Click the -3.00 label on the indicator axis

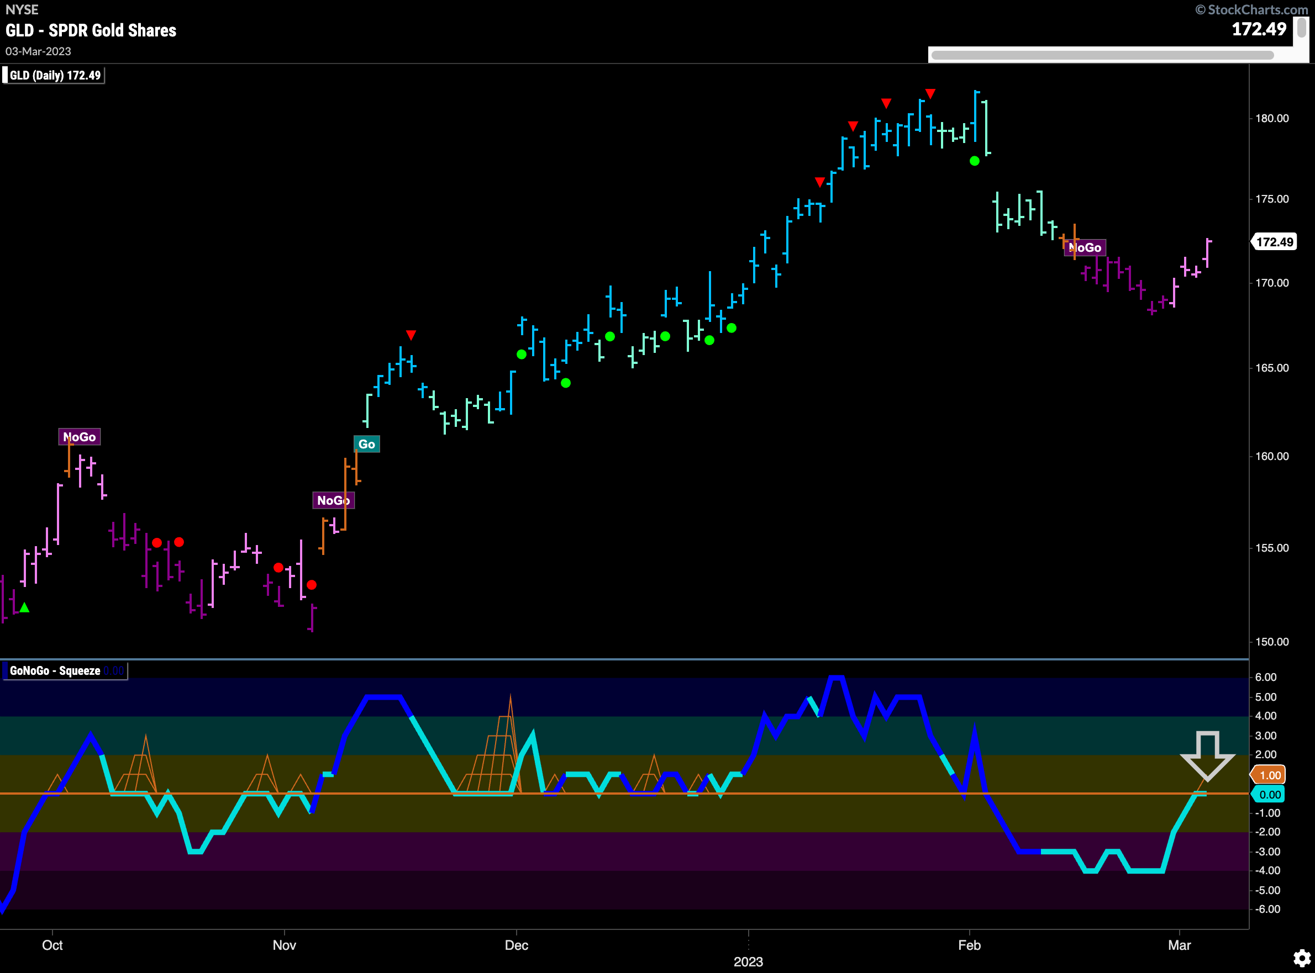click(x=1268, y=852)
